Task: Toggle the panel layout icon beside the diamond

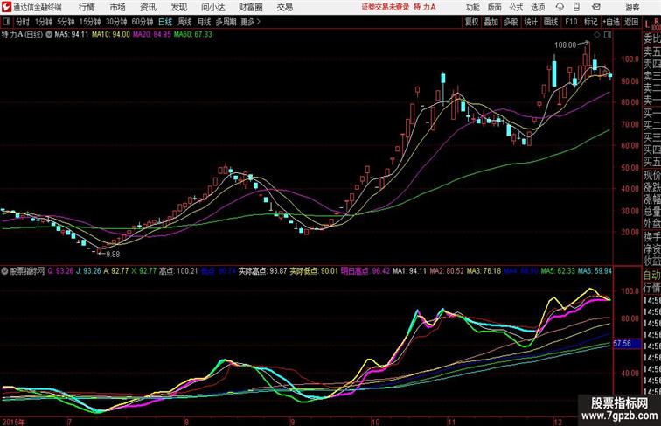Action: (608, 35)
